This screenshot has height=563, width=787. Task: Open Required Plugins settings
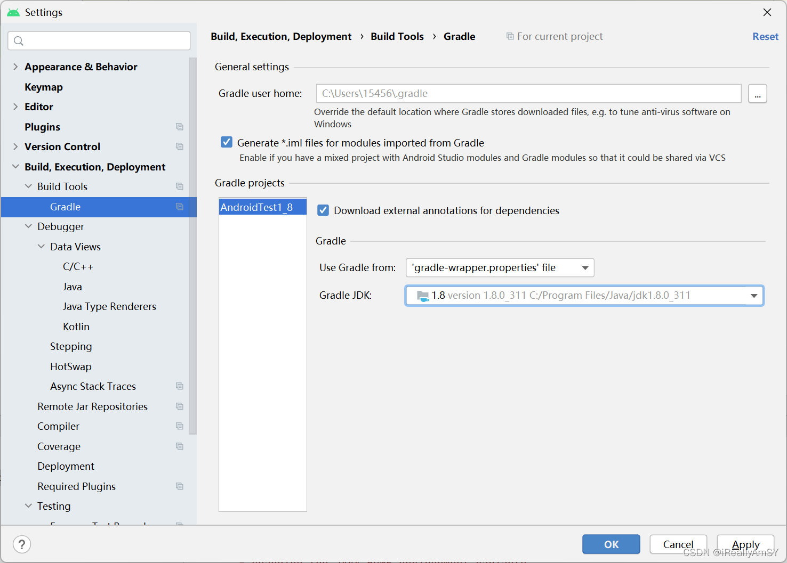point(76,486)
